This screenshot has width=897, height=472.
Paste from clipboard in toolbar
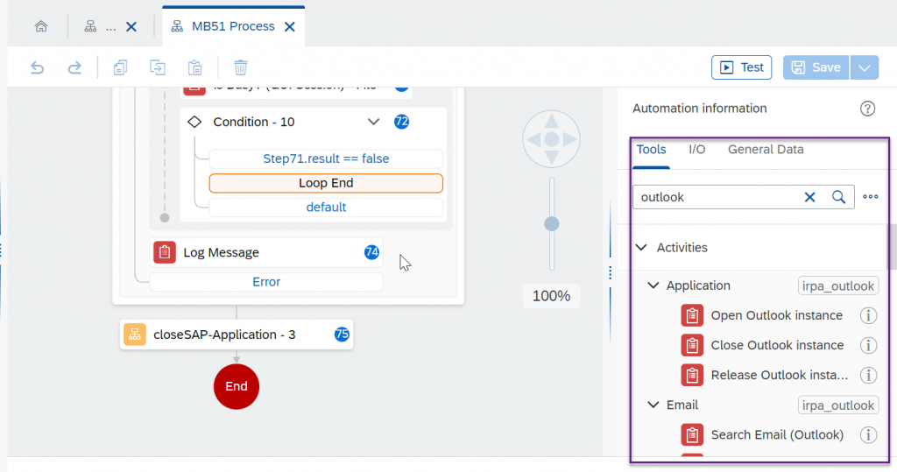point(195,67)
